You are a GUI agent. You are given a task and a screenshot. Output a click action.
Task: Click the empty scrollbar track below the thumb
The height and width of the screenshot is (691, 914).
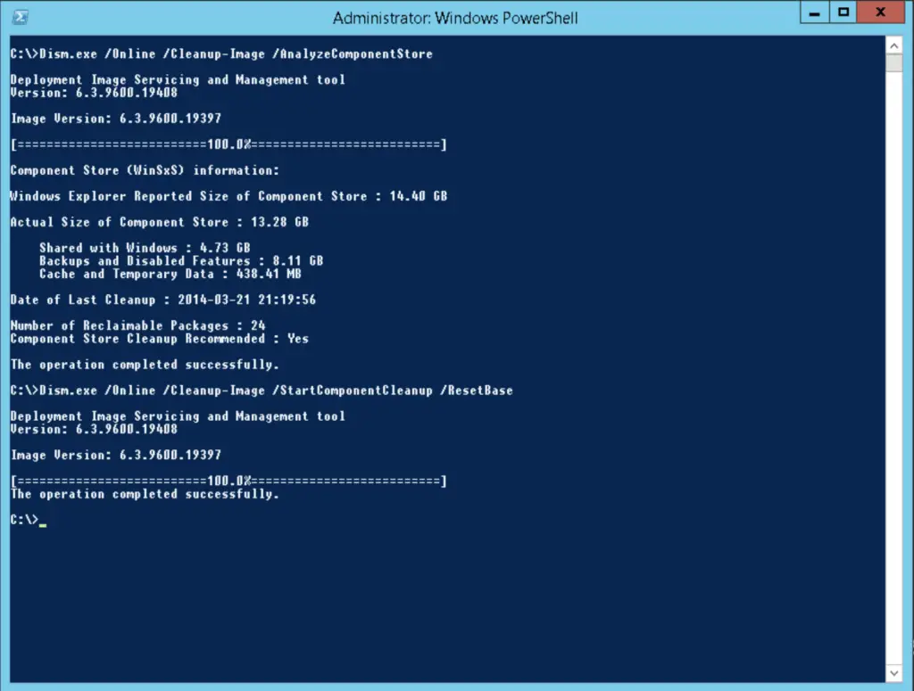tap(893, 368)
